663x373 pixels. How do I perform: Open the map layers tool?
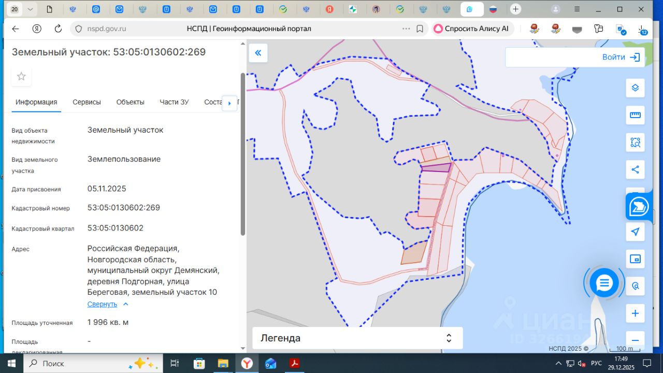click(635, 88)
